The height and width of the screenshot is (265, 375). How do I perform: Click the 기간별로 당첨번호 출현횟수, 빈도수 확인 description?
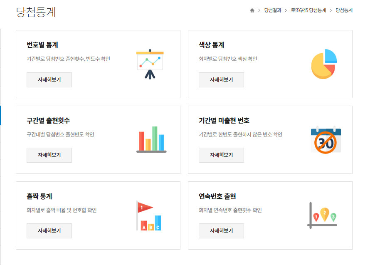click(x=69, y=59)
